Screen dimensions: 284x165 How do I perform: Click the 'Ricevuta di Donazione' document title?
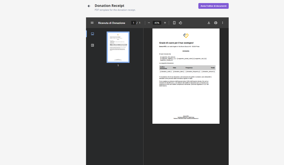pos(112,23)
